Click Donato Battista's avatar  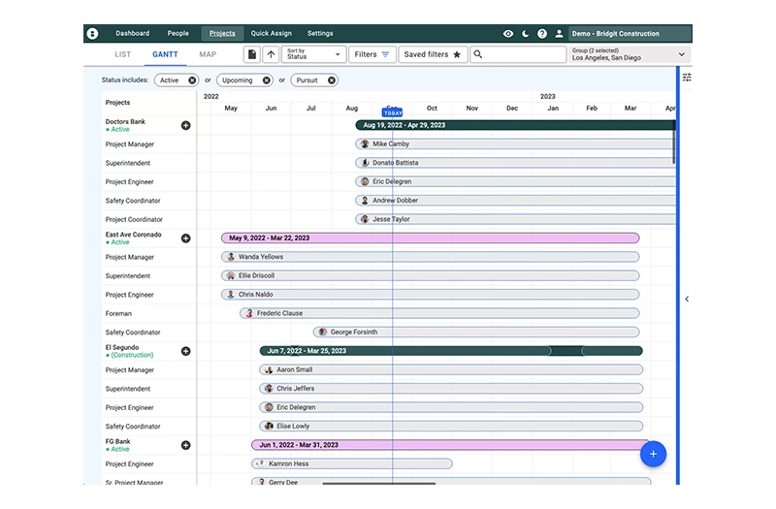(x=365, y=163)
